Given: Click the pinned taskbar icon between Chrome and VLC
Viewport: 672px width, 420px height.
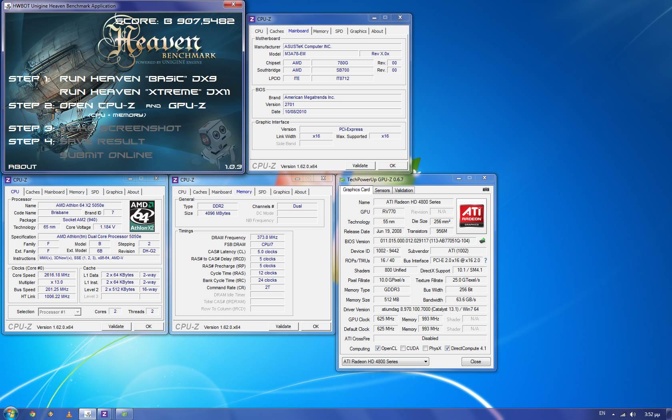Looking at the screenshot, I should (51, 414).
